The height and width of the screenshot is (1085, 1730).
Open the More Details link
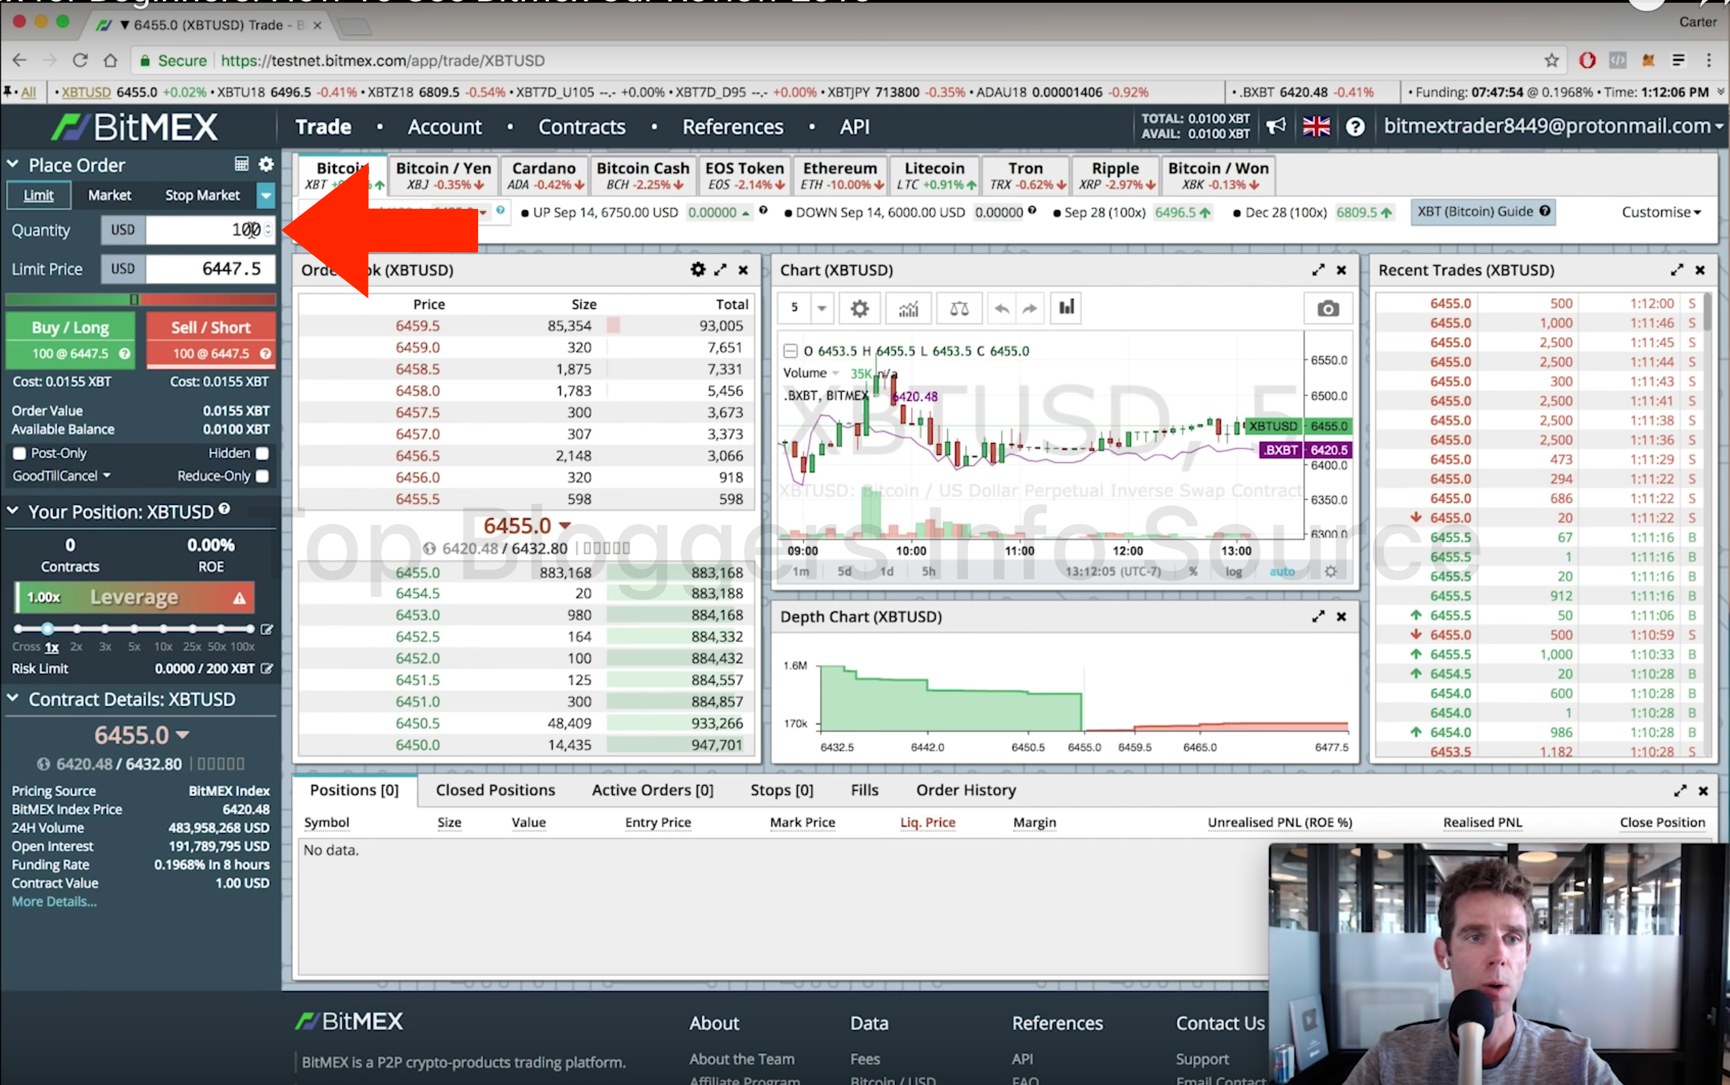(x=54, y=902)
